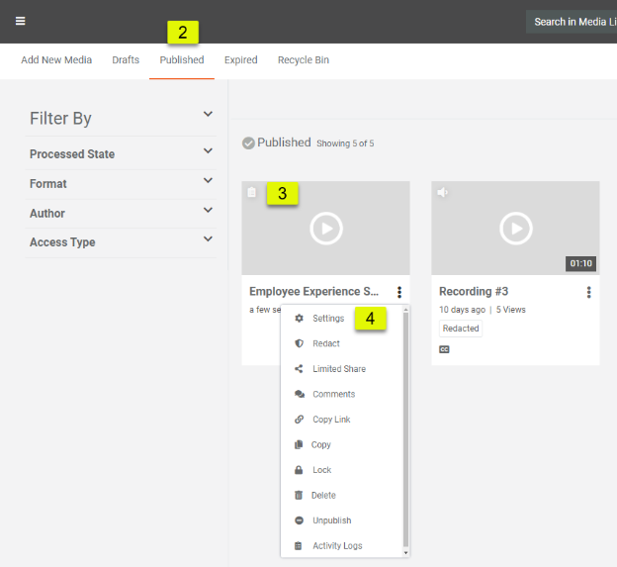Click the speaker icon on Recording #3 thumbnail
Screen dimensions: 617x567
pos(443,192)
